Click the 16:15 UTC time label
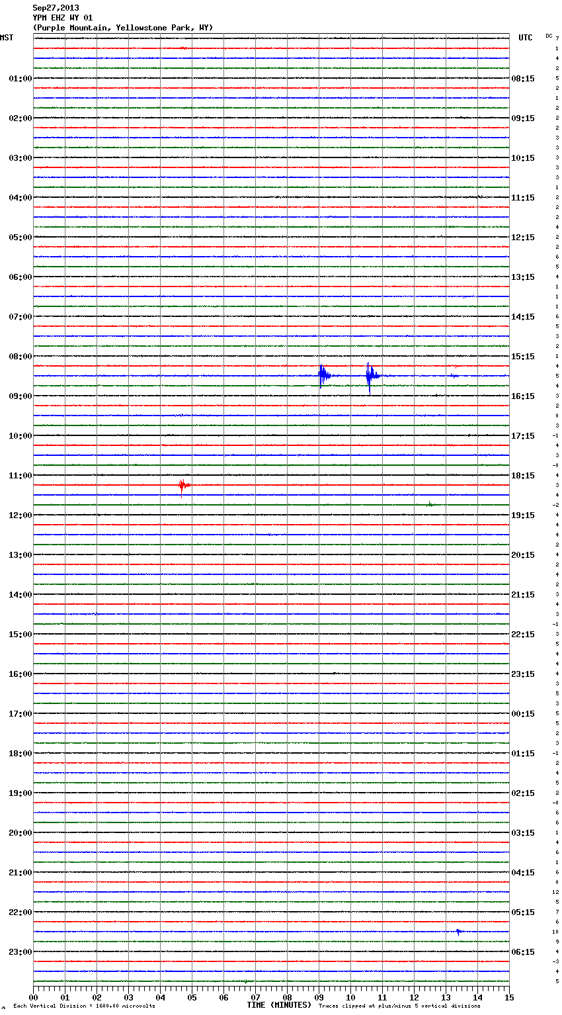The width and height of the screenshot is (562, 1015). click(x=523, y=396)
